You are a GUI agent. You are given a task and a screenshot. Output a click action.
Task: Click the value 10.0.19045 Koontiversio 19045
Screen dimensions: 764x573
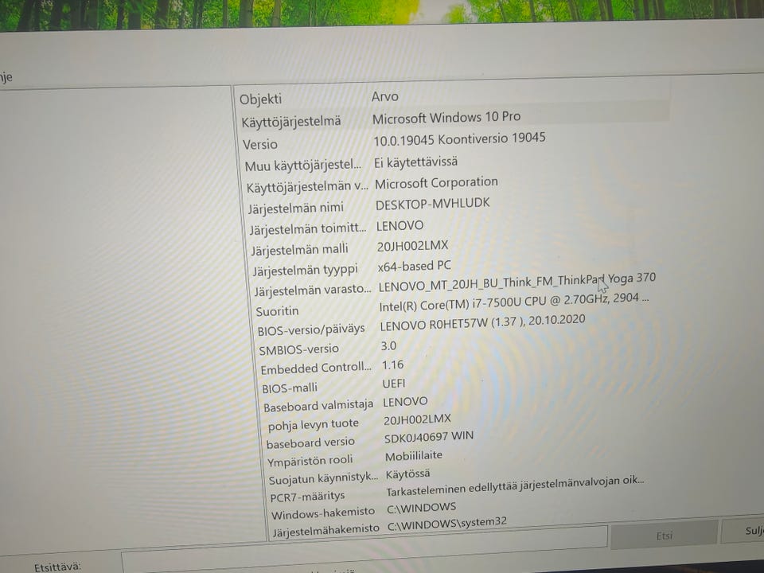click(459, 139)
